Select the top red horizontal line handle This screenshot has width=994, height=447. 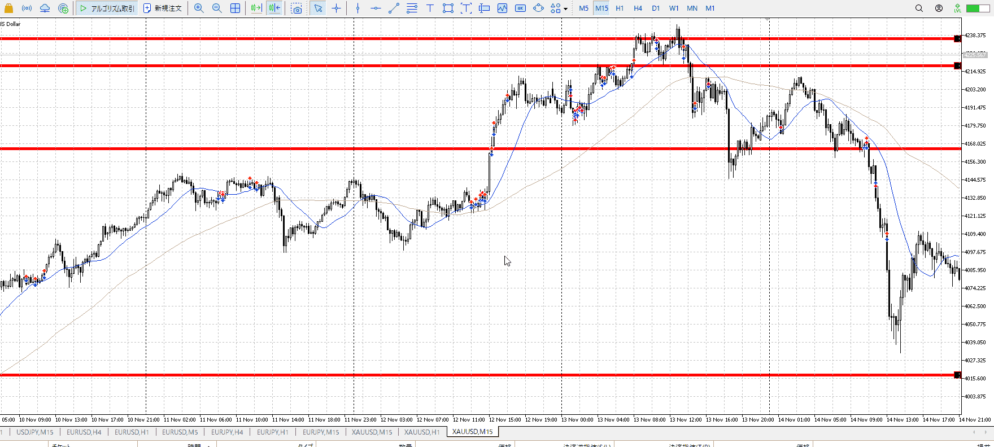[x=957, y=39]
